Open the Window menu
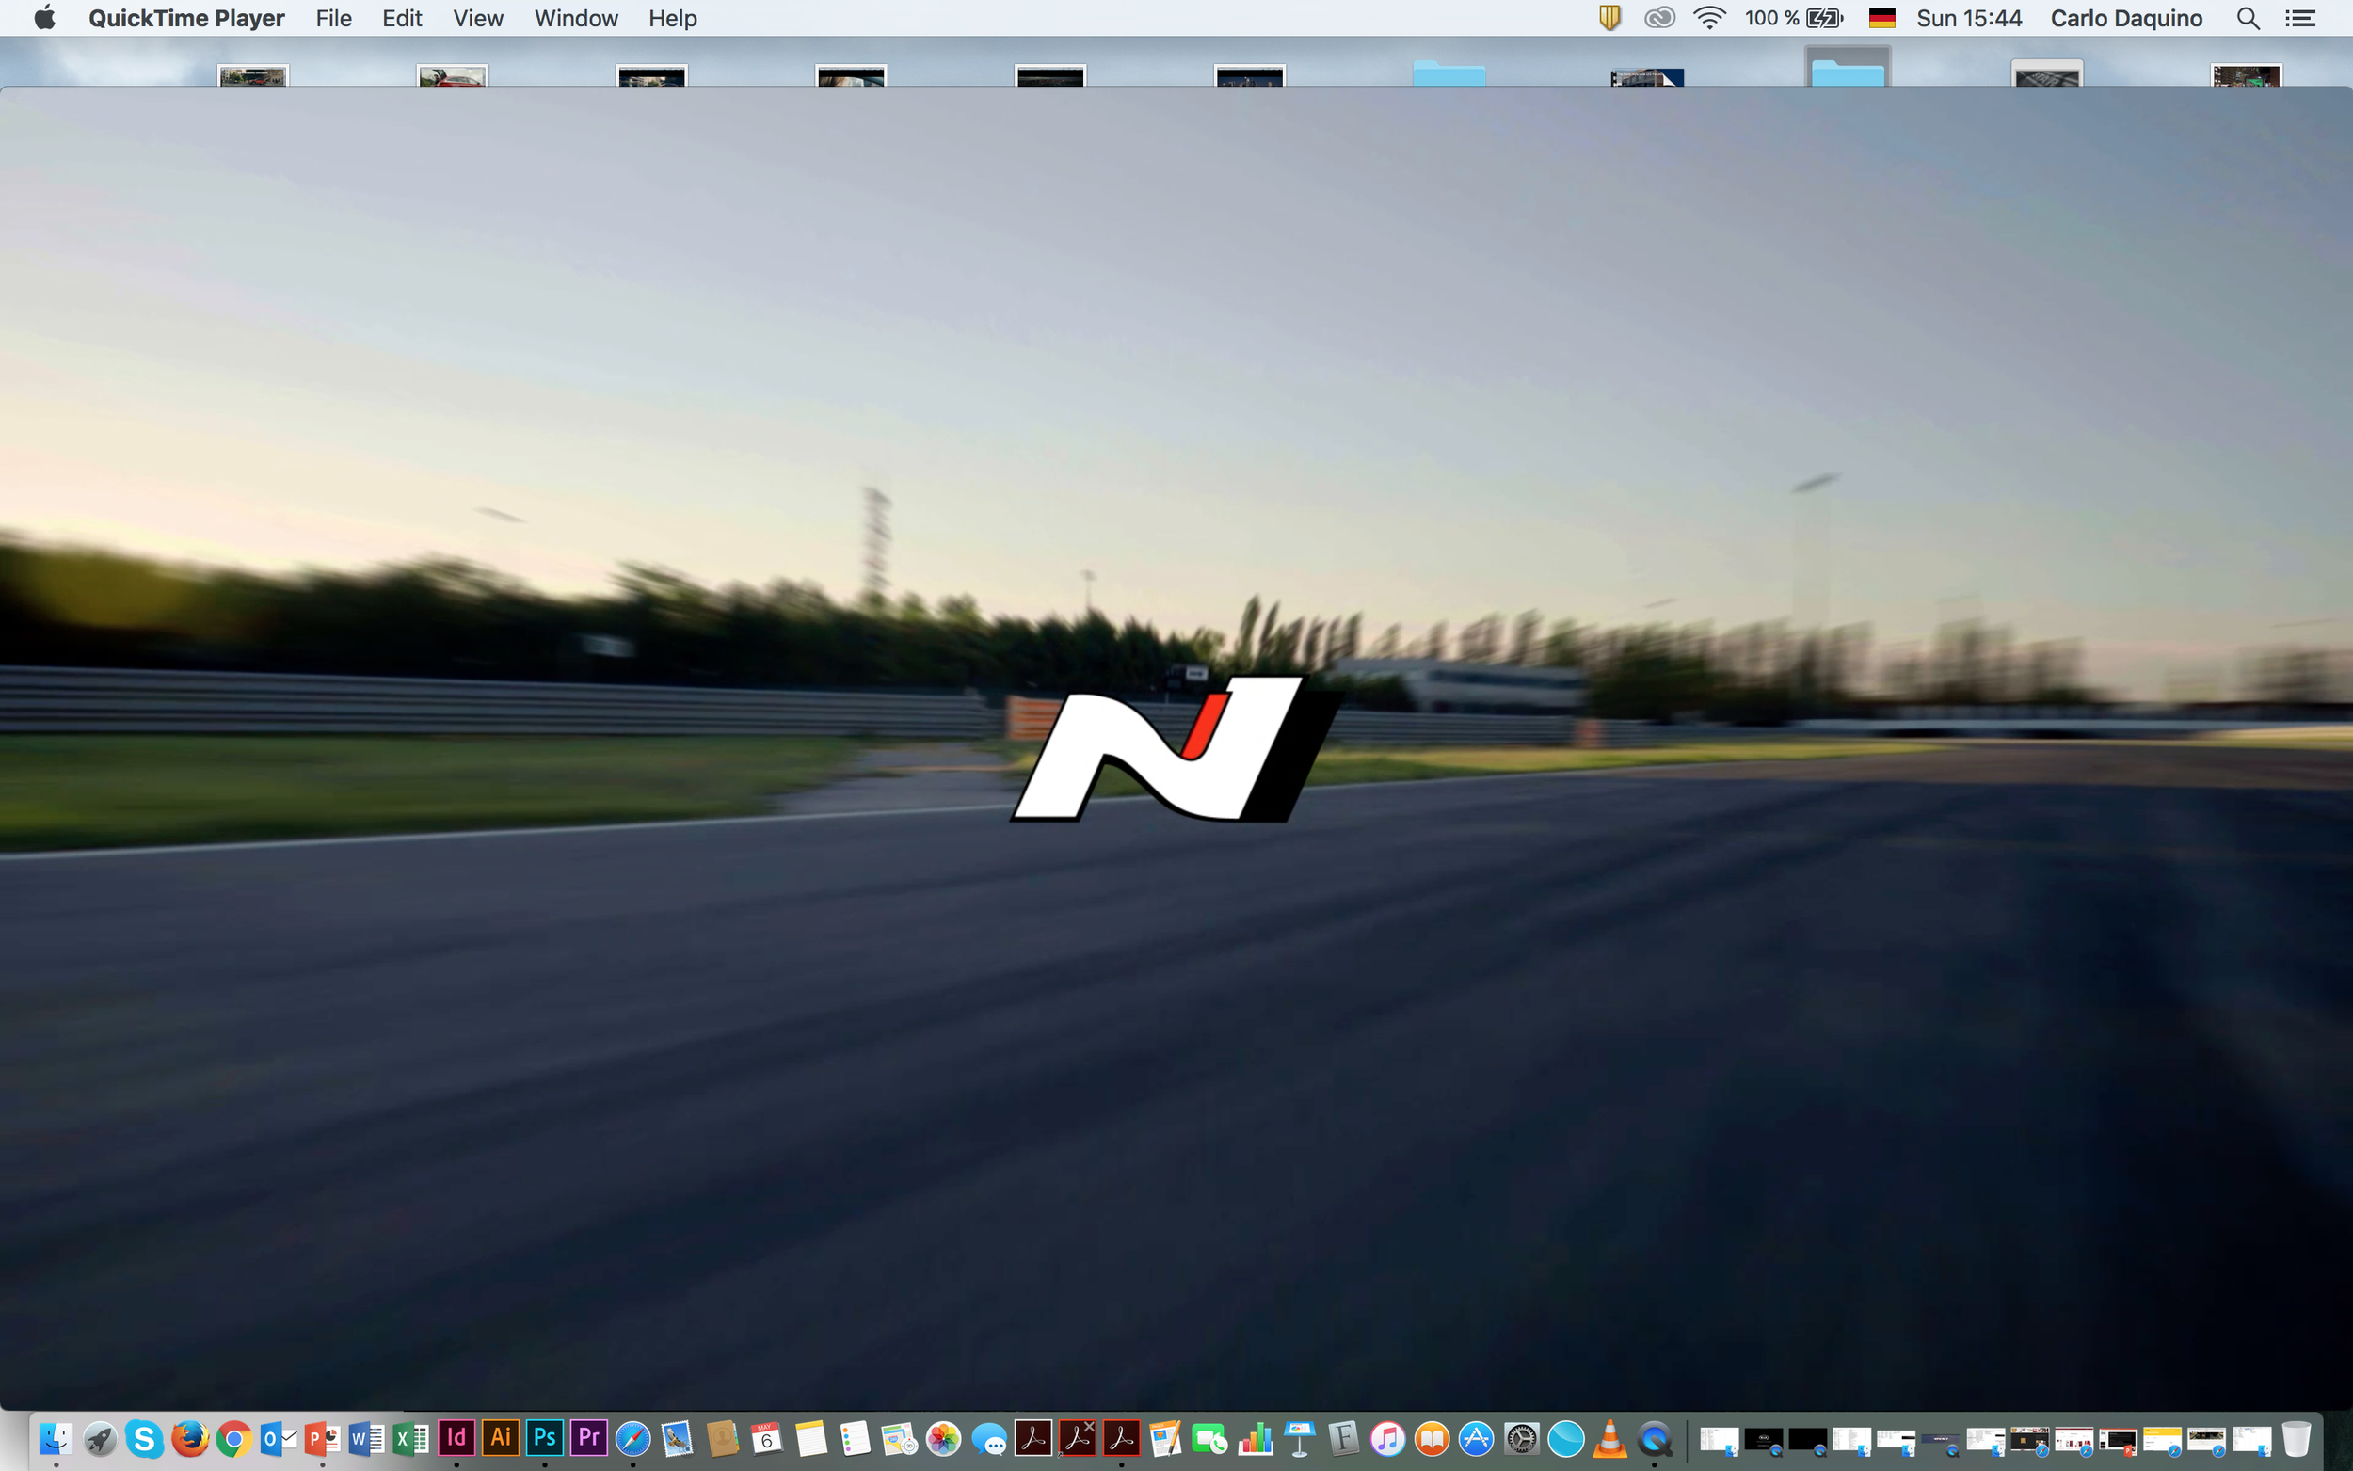 576,19
